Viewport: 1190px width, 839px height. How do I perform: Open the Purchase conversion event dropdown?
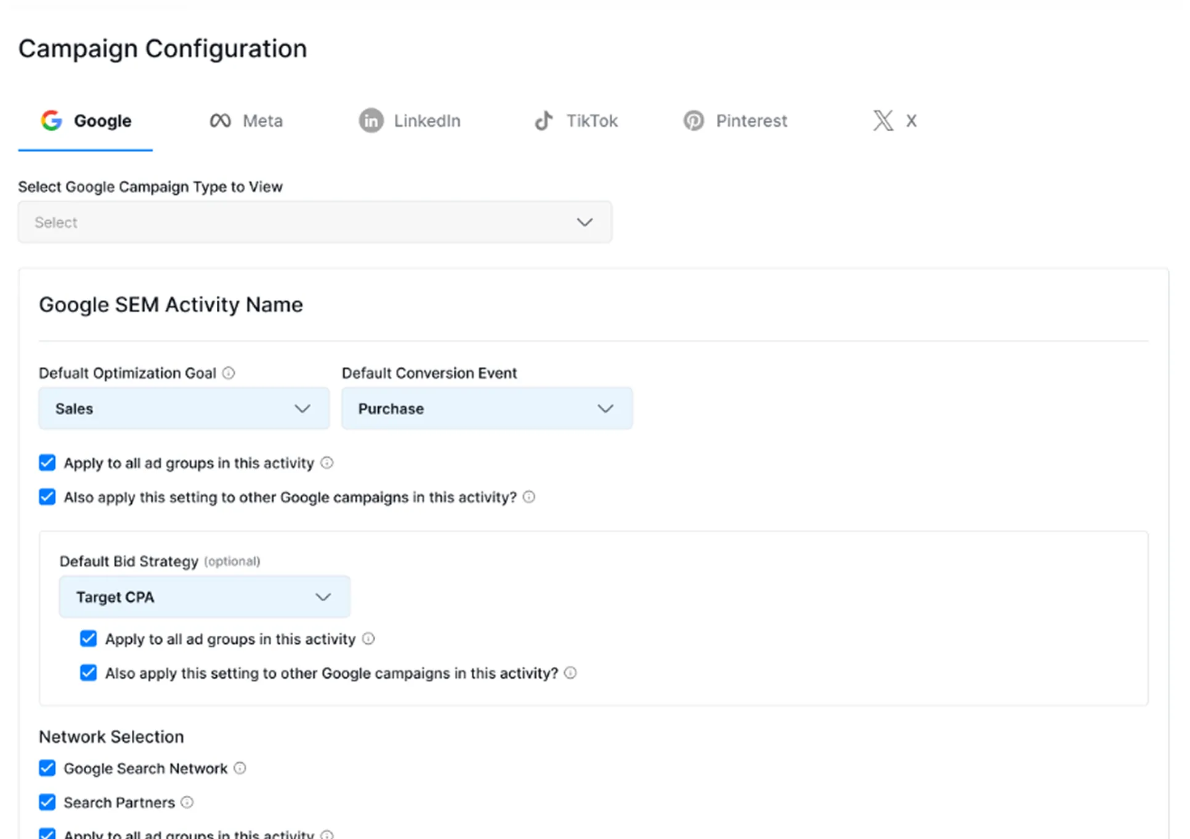(x=487, y=408)
